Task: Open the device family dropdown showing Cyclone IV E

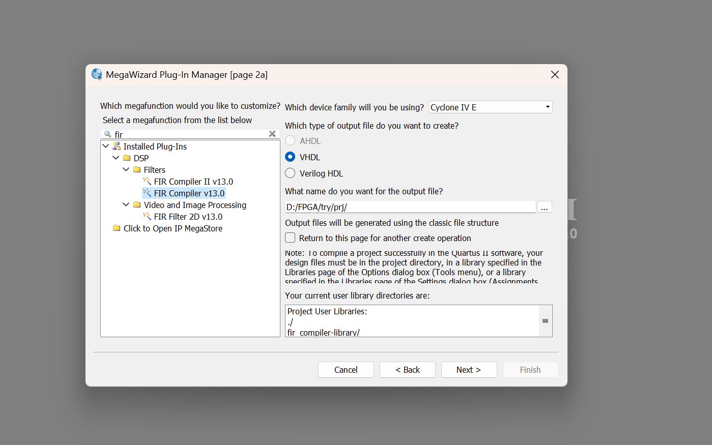Action: point(491,107)
